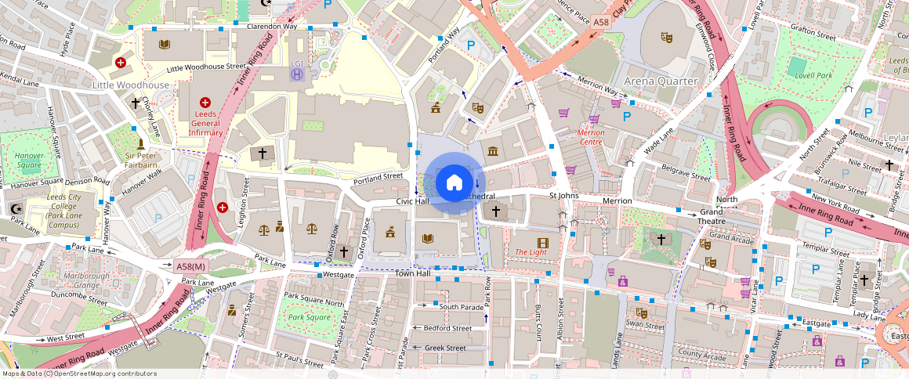Select the LGI hospital H icon
This screenshot has height=379, width=909.
point(297,74)
